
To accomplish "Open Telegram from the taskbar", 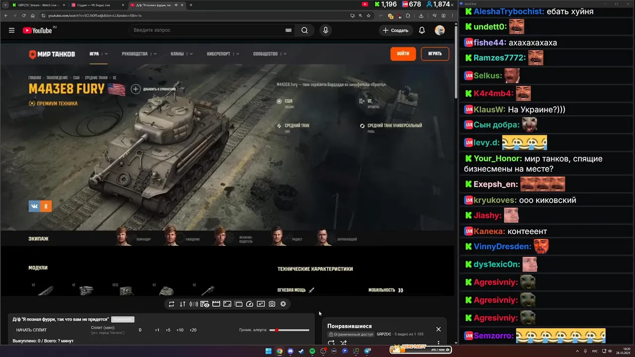I will 368,351.
